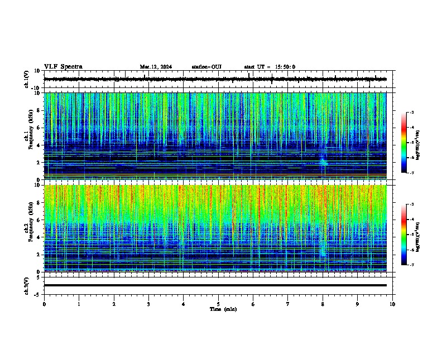The height and width of the screenshot is (341, 442).
Task: Select the date text Mar.12, 2024
Action: pos(156,67)
